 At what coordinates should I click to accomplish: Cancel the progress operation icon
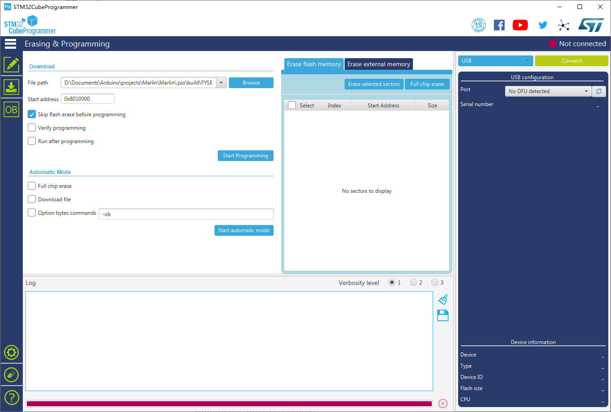tap(443, 404)
